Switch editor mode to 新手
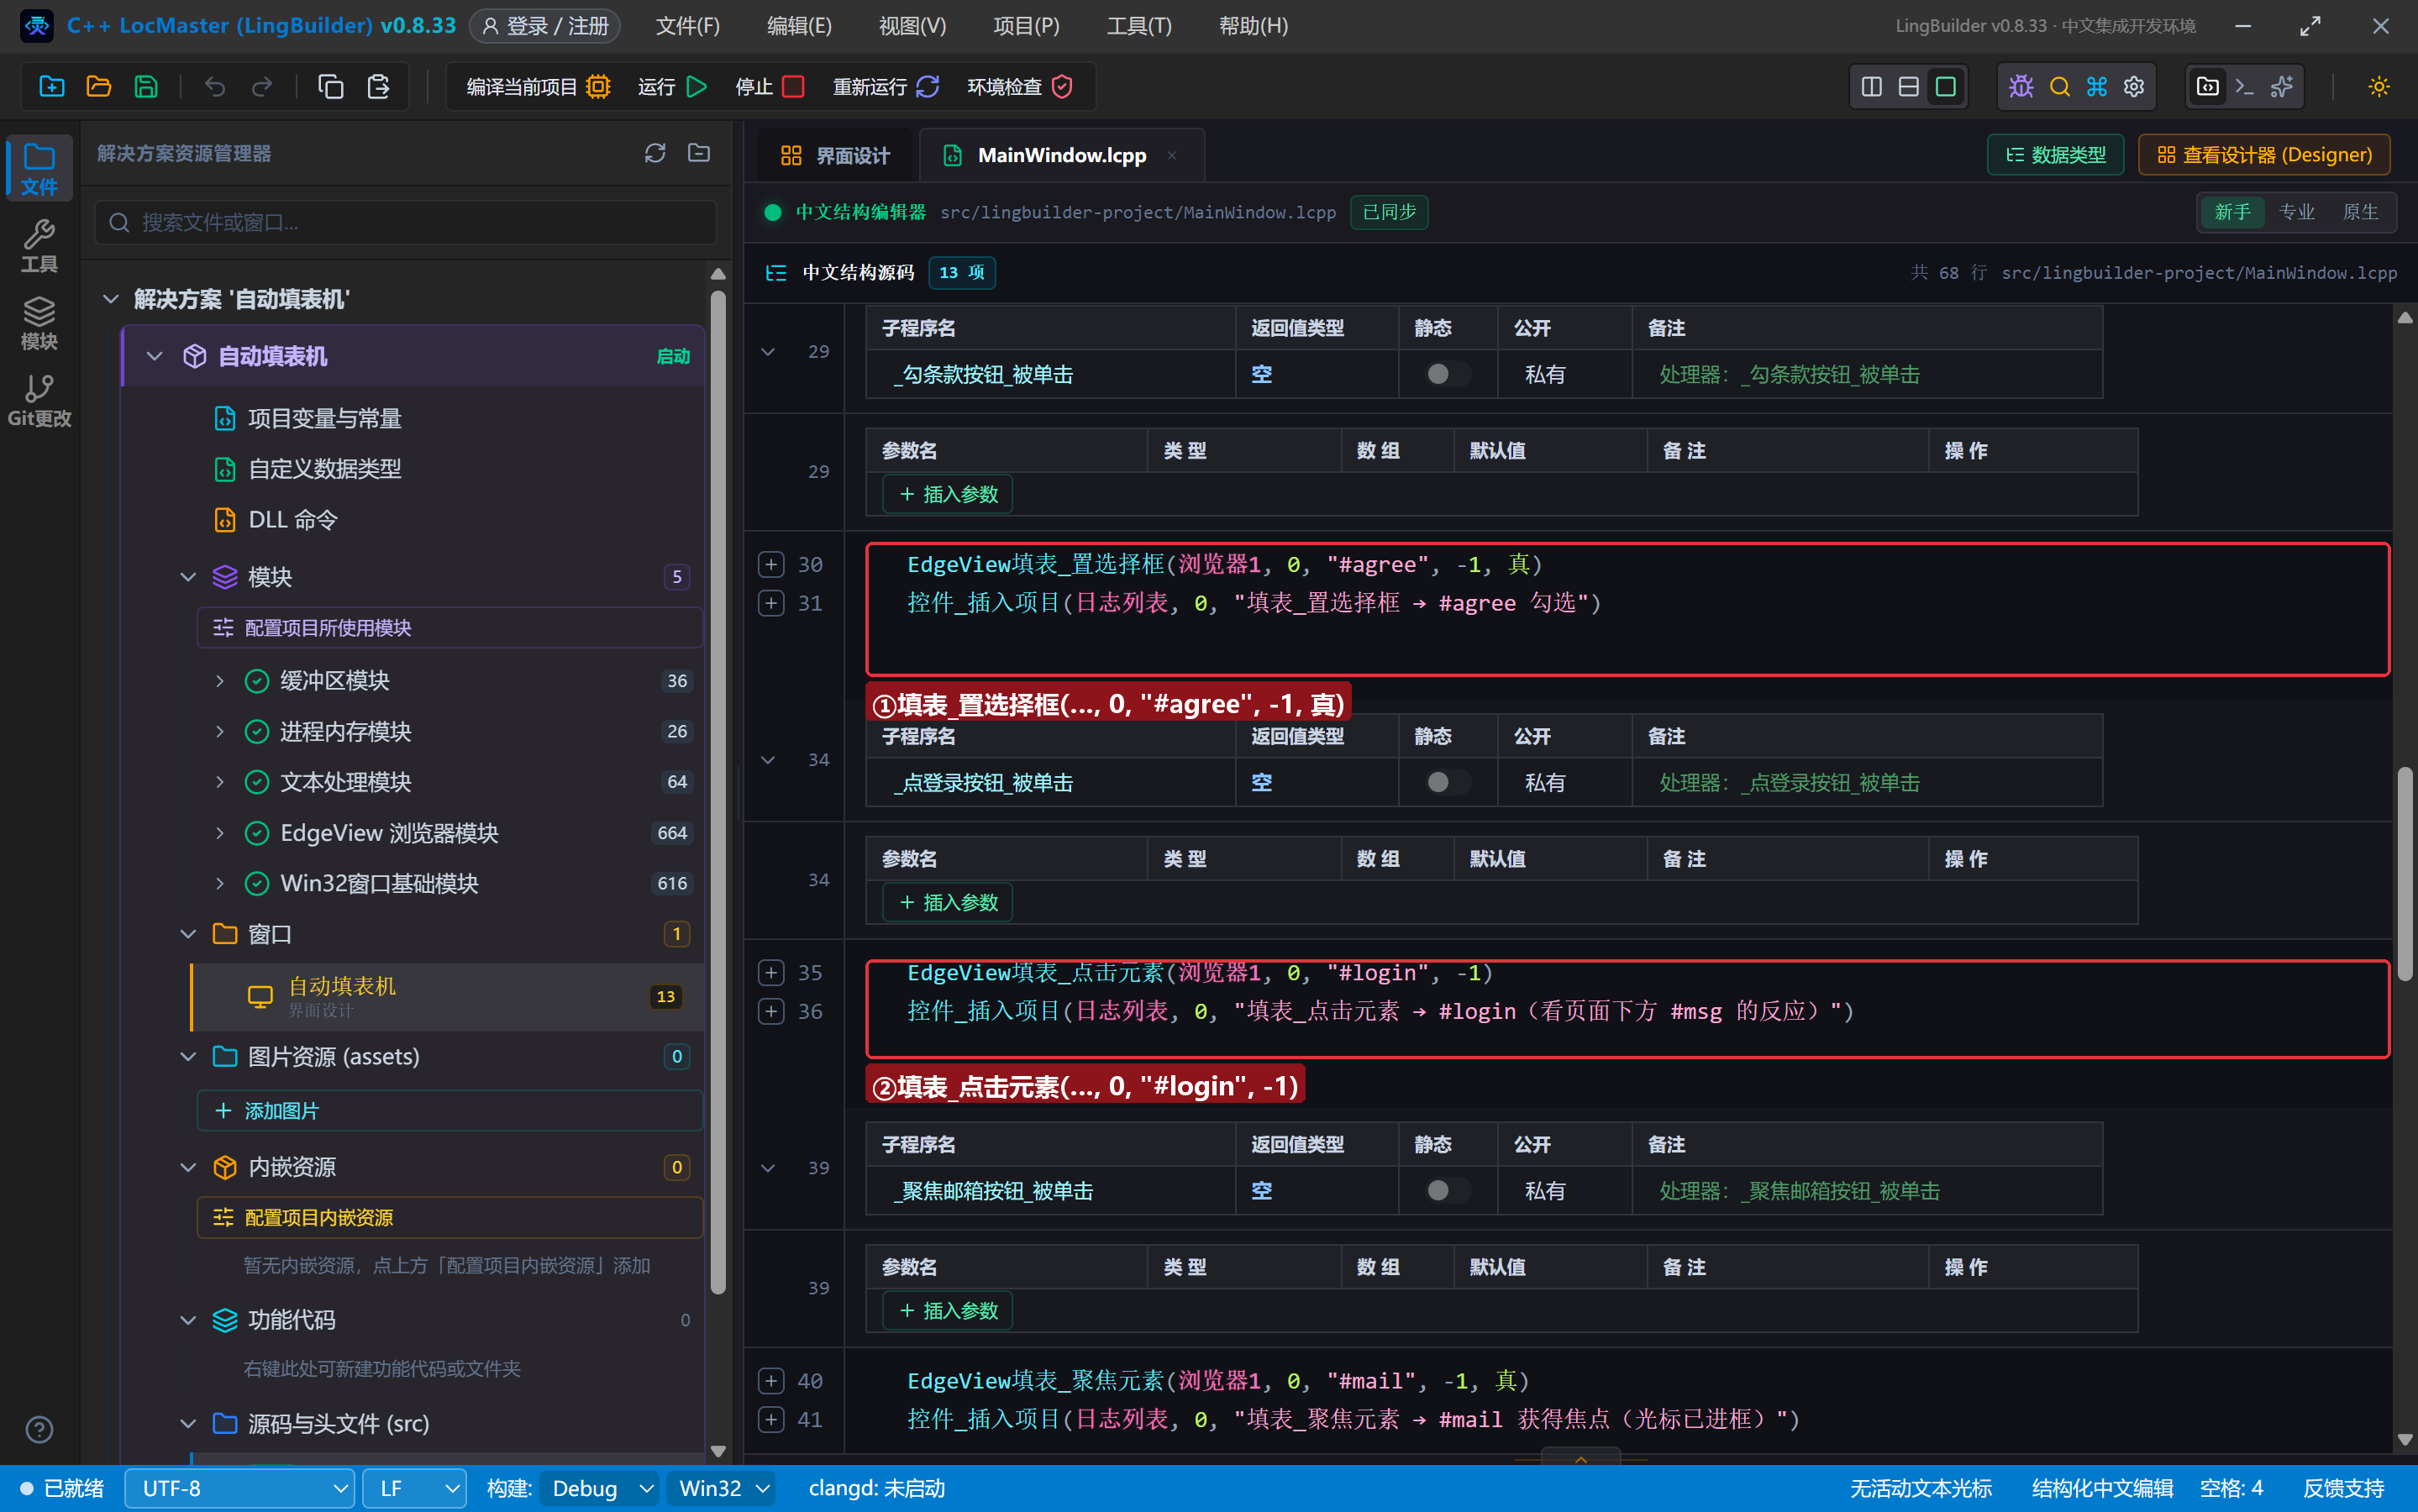The height and width of the screenshot is (1512, 2418). [x=2232, y=212]
